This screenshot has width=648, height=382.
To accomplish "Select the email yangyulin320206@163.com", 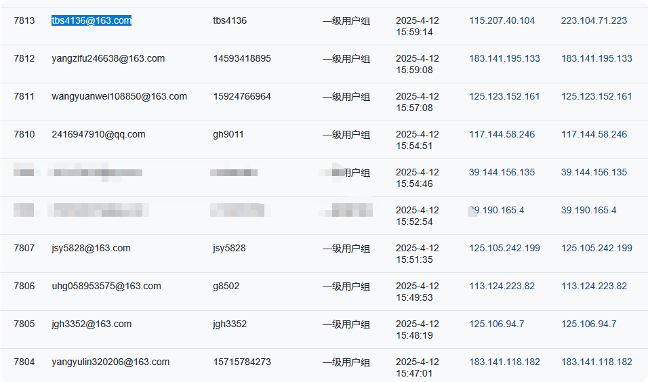I will coord(110,362).
